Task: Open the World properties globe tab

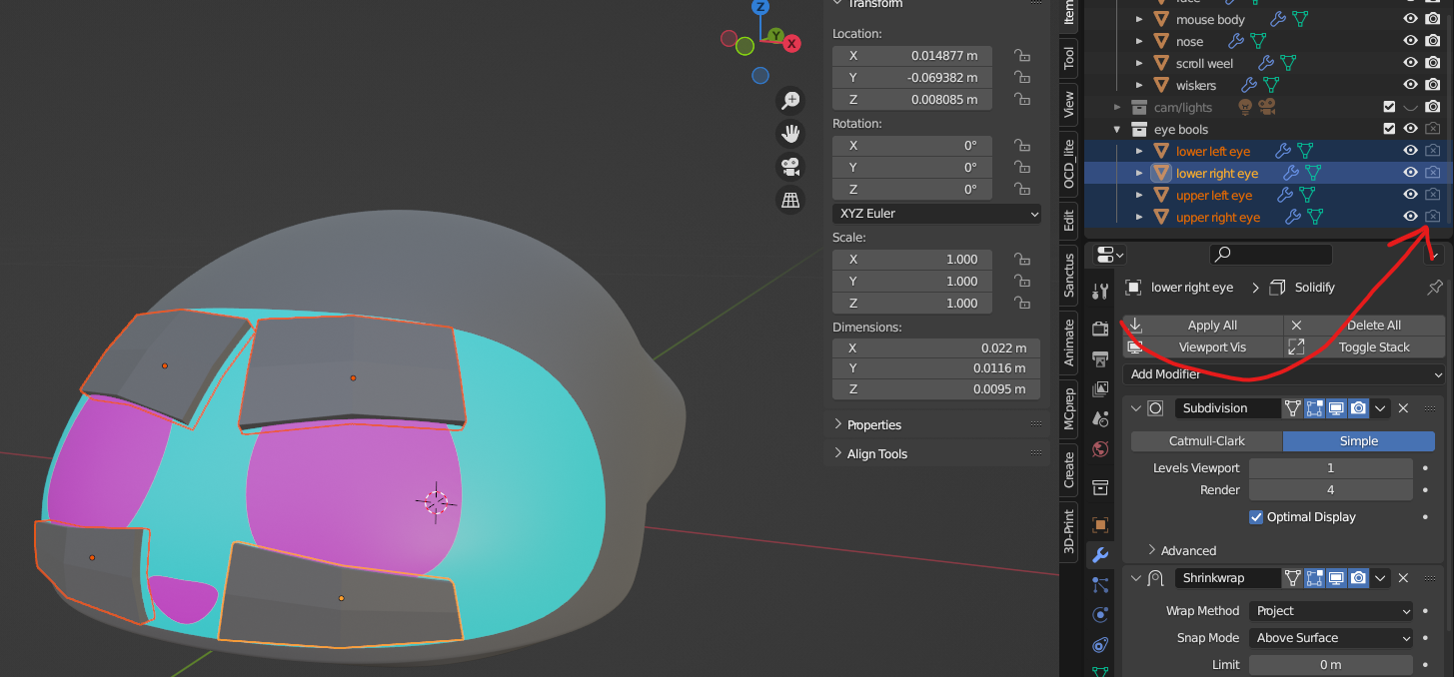Action: pos(1100,448)
